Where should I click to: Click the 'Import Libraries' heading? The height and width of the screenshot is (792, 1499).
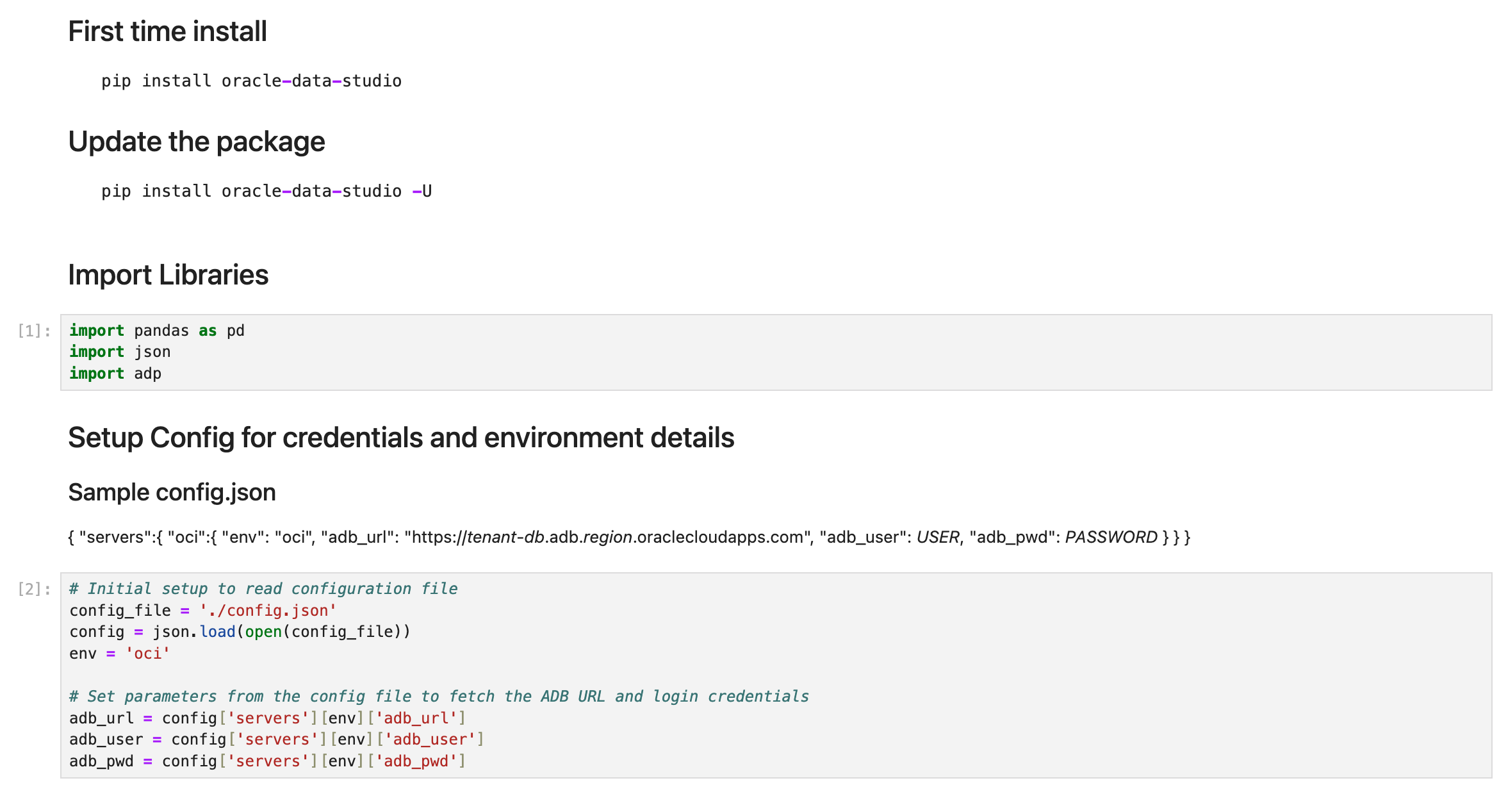pyautogui.click(x=168, y=275)
